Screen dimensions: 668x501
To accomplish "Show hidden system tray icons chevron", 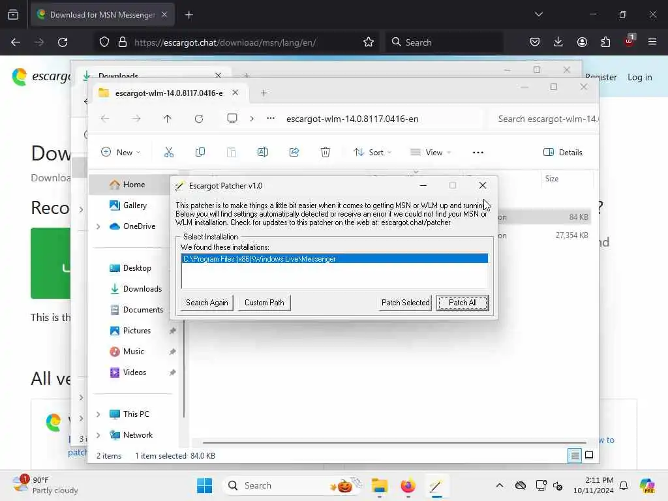I will coord(499,485).
